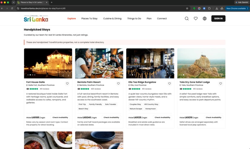
Task: Select the First Trip tag
Action: (82, 104)
